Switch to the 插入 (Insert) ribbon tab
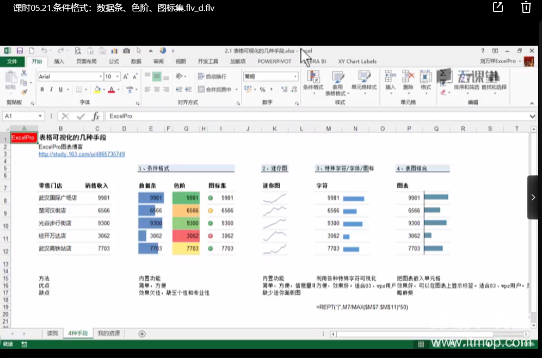 tap(59, 61)
